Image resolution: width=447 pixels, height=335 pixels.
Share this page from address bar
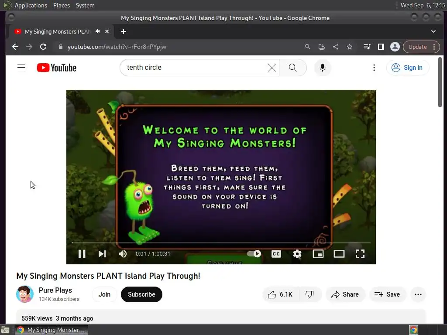pyautogui.click(x=336, y=47)
